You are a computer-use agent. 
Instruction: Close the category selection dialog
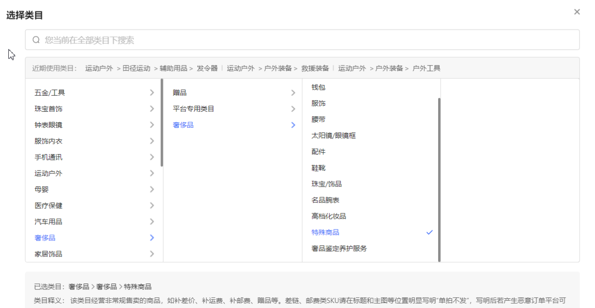pos(576,12)
